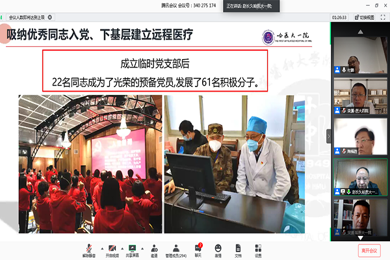Open the chat with unread badge
The image size is (390, 260).
coord(198,250)
